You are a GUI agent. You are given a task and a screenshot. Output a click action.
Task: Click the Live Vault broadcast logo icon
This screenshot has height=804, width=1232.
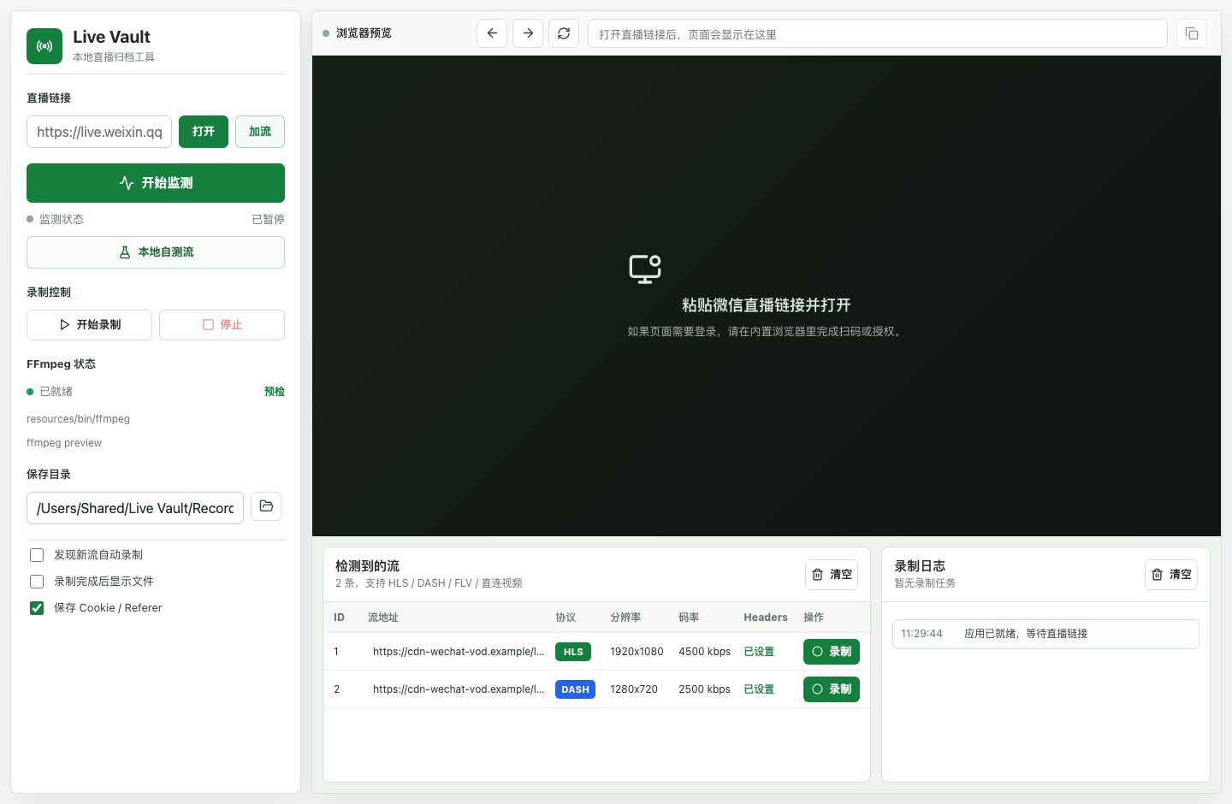(44, 46)
